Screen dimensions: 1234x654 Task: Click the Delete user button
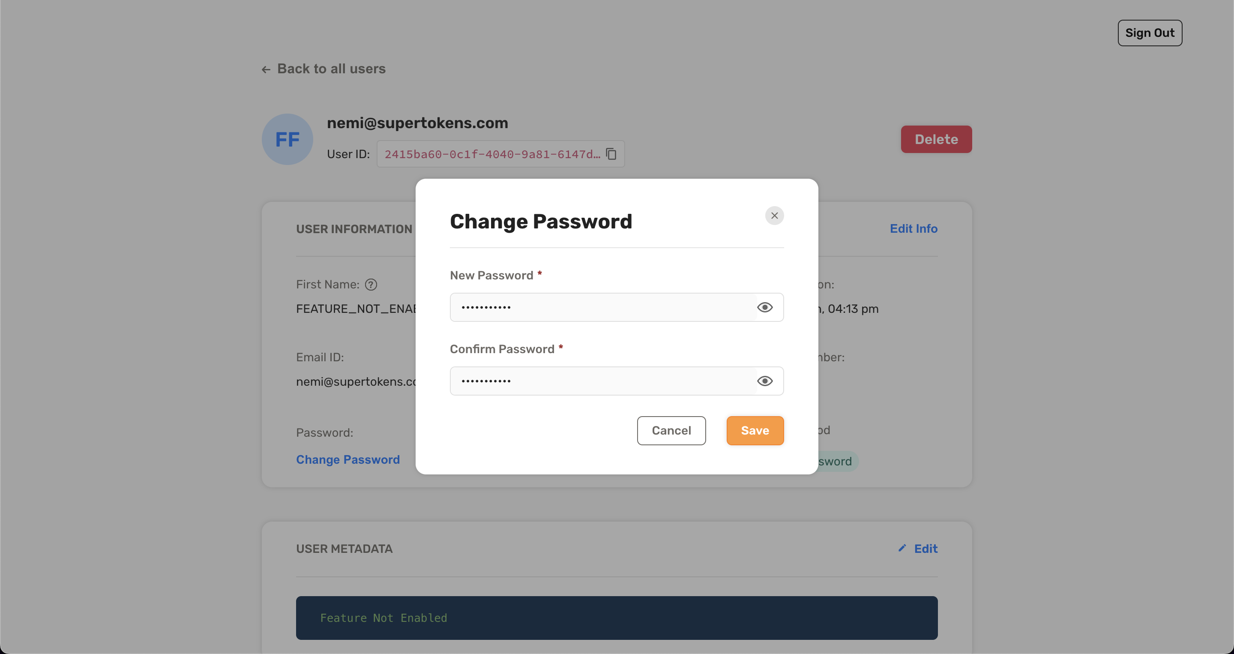tap(936, 139)
